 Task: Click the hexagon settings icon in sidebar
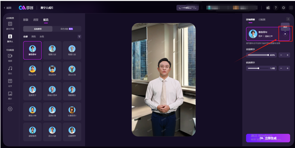[x=10, y=109]
